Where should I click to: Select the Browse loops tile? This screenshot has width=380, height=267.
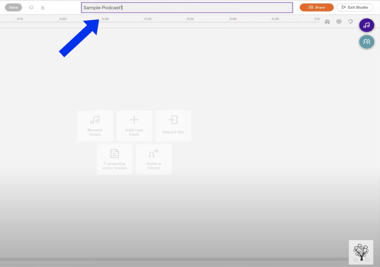click(95, 126)
